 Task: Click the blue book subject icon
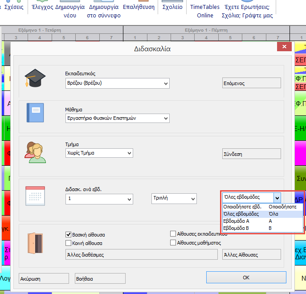(x=35, y=112)
